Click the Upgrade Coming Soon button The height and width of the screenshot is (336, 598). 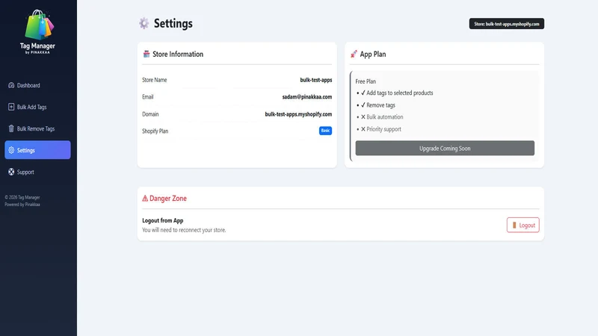click(x=445, y=148)
